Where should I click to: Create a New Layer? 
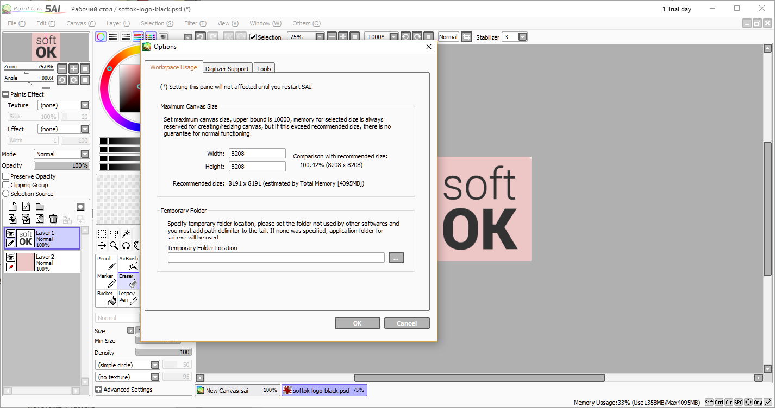coord(12,207)
